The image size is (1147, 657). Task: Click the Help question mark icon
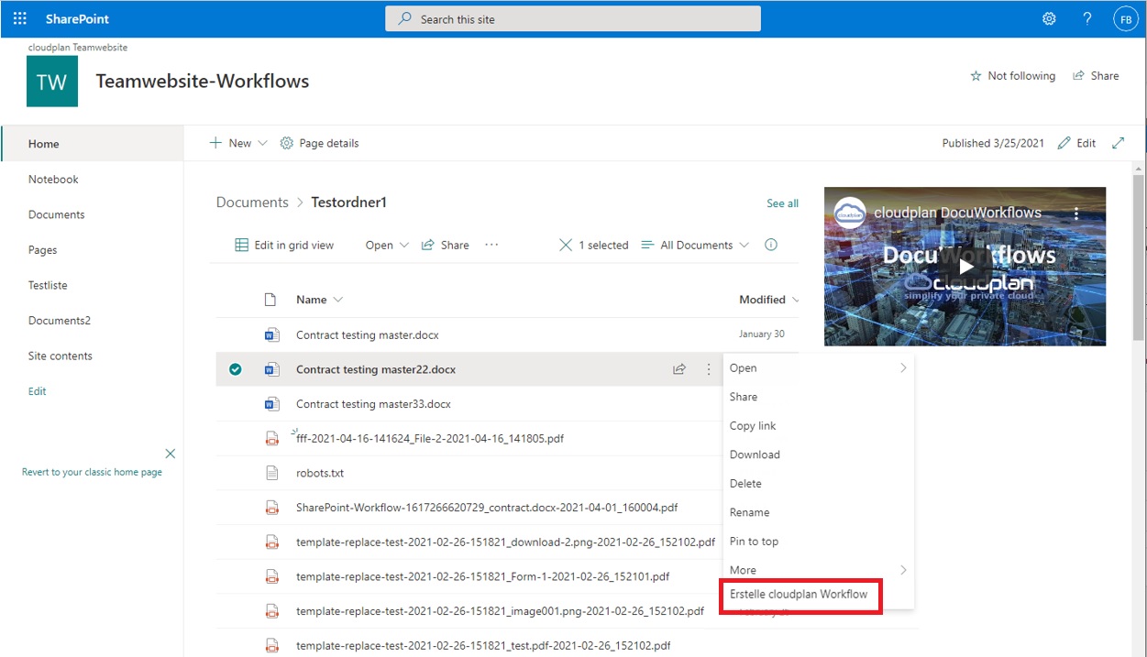click(1086, 17)
